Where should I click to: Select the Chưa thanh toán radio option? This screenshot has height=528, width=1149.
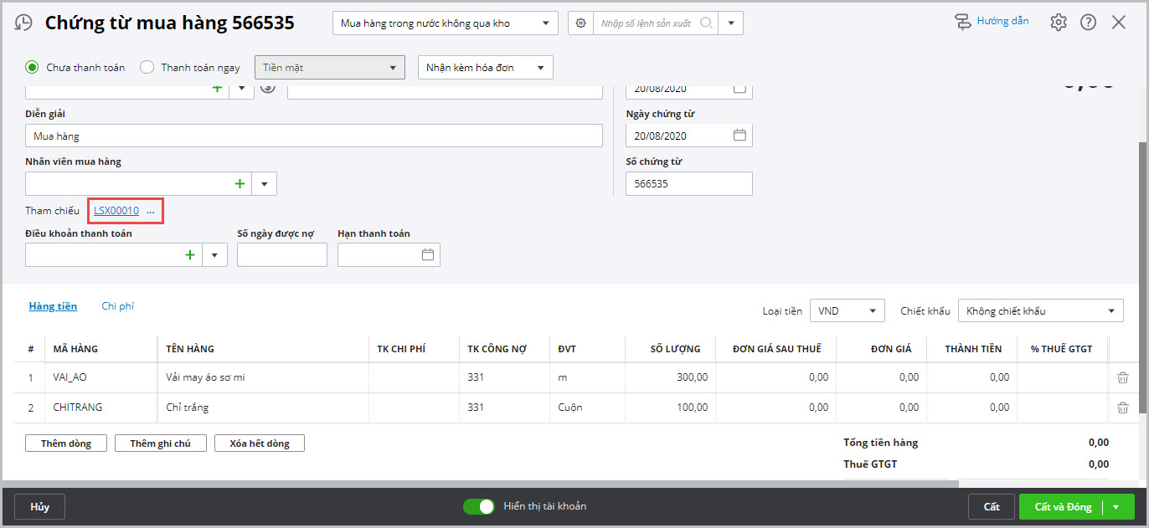[x=32, y=68]
